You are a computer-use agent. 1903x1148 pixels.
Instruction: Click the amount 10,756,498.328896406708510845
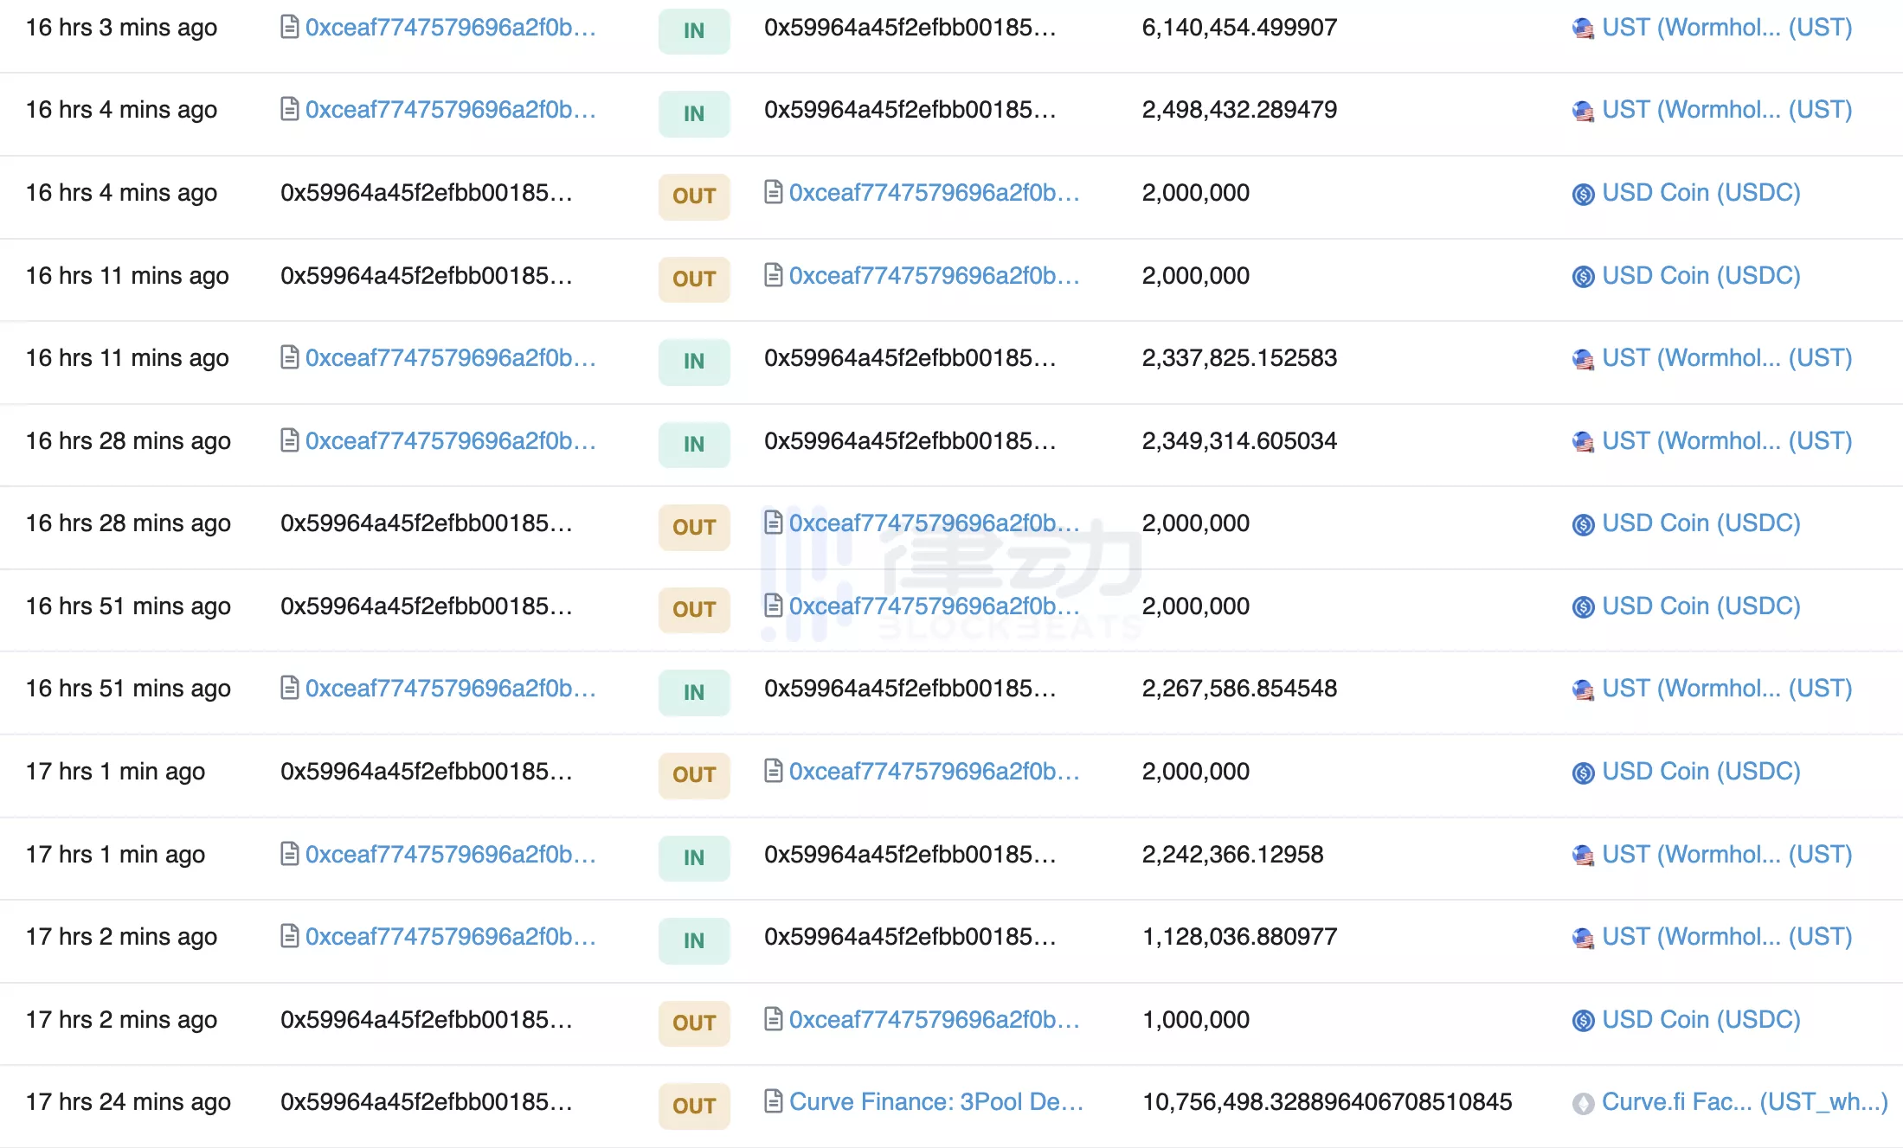(1327, 1101)
